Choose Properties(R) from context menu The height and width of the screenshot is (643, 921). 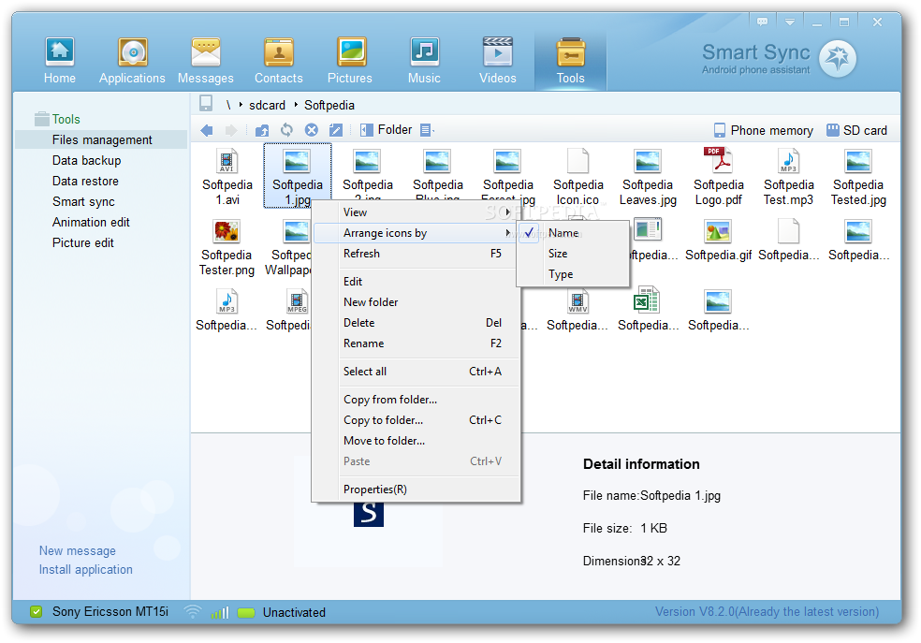coord(417,490)
